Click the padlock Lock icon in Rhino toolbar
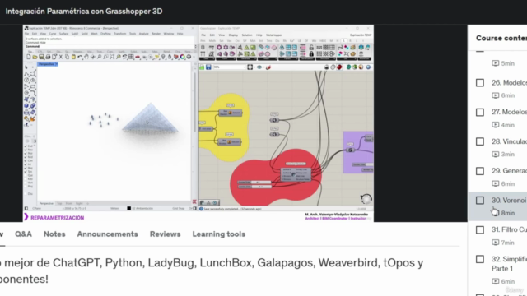Image resolution: width=527 pixels, height=296 pixels. tap(170, 57)
